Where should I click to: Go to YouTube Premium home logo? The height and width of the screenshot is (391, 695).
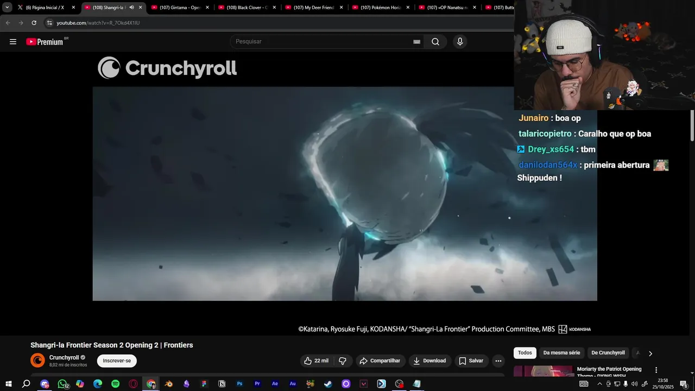tap(45, 42)
